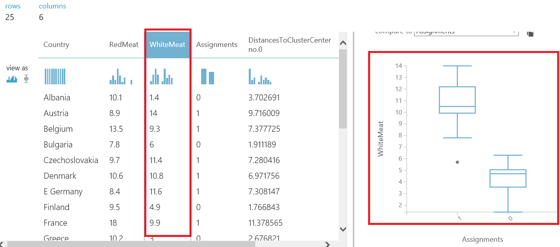Image resolution: width=560 pixels, height=247 pixels.
Task: Click the Austria row country cell
Action: [56, 113]
